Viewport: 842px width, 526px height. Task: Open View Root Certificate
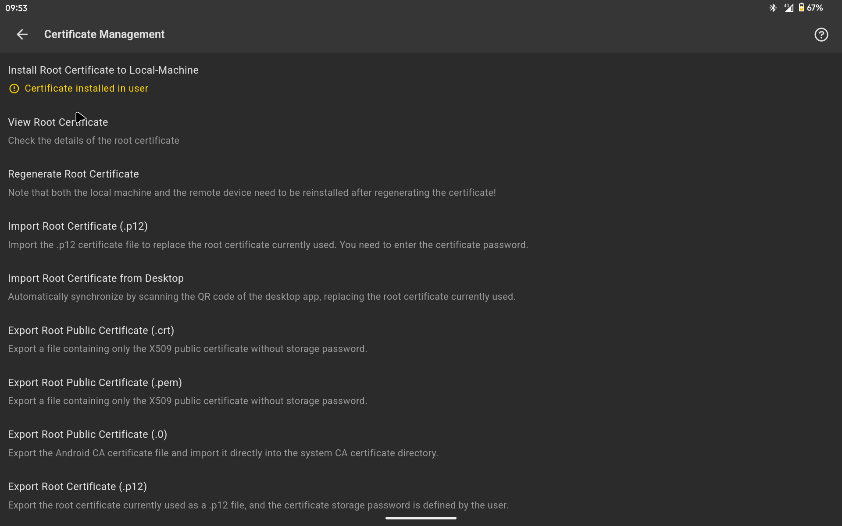[x=58, y=122]
